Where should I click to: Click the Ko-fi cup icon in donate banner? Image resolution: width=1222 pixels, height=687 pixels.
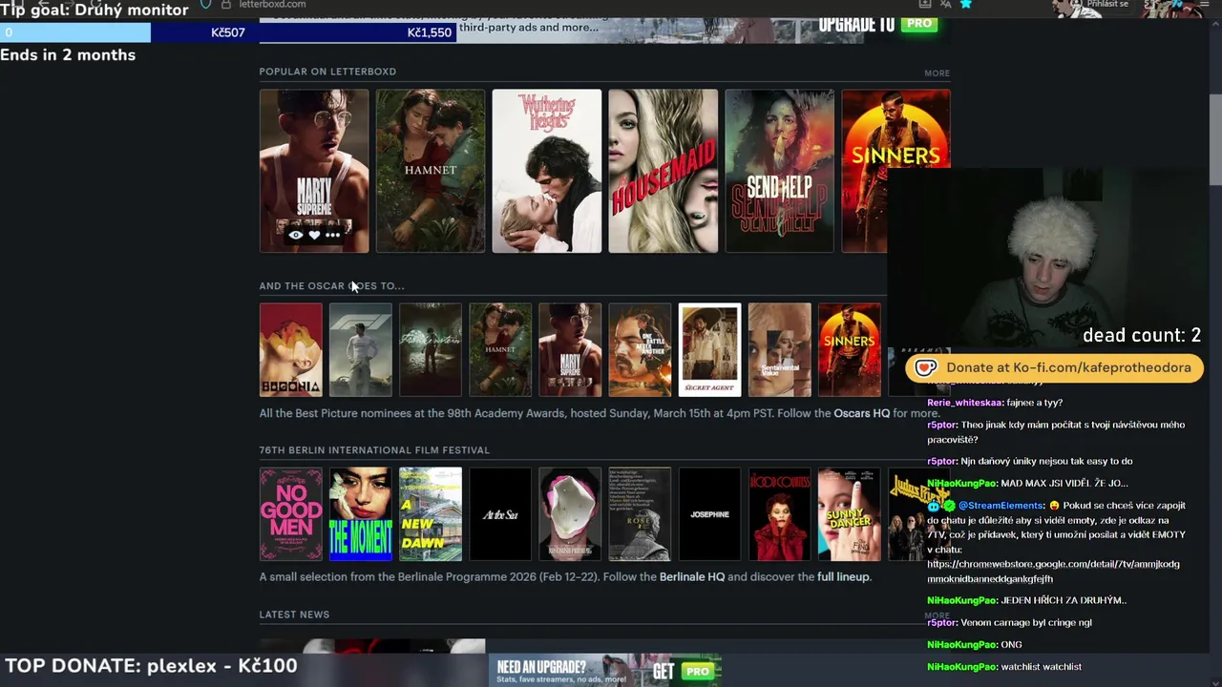(925, 367)
